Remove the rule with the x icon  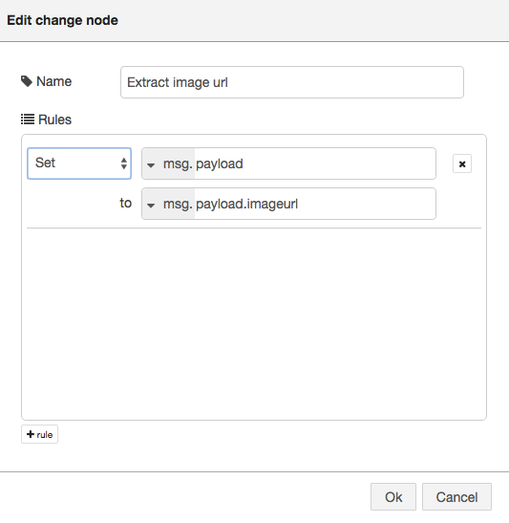coord(462,163)
